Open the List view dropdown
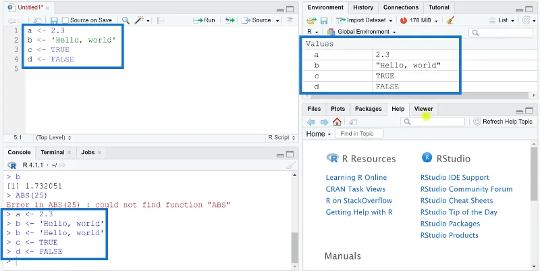The width and height of the screenshot is (540, 271). click(502, 20)
